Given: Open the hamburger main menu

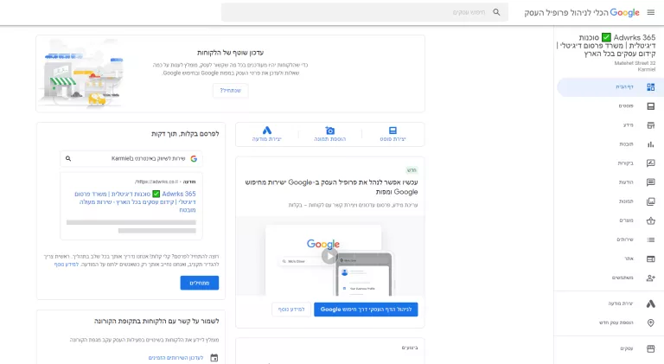Looking at the screenshot, I should (x=650, y=13).
